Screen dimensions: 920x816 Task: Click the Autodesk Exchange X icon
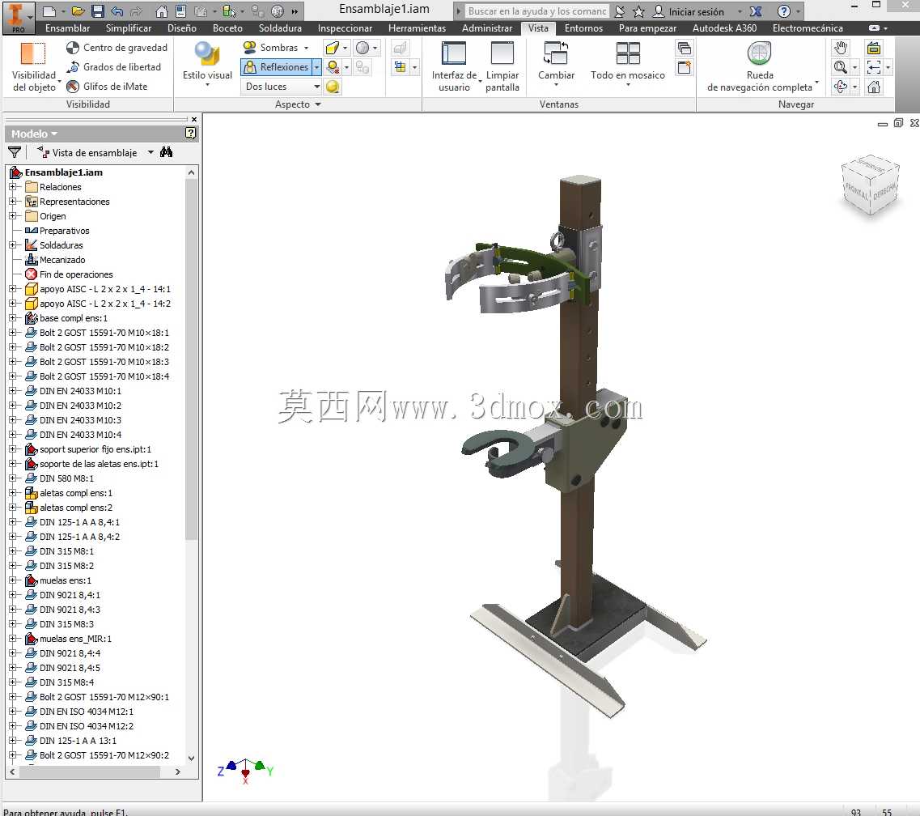[756, 11]
